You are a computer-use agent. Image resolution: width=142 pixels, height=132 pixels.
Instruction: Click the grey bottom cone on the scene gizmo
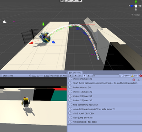[136, 9]
